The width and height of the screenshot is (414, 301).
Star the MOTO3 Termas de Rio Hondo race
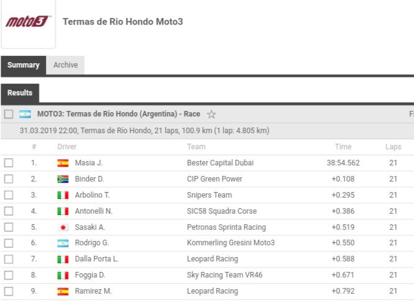(x=212, y=114)
